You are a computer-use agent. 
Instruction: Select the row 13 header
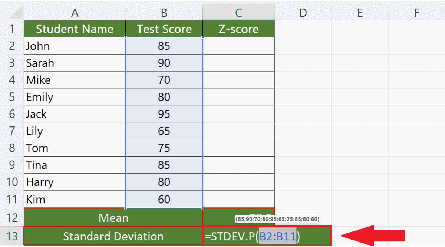coord(13,236)
